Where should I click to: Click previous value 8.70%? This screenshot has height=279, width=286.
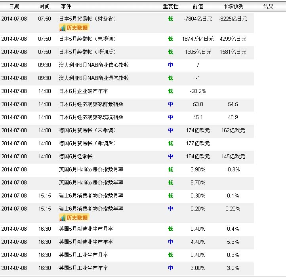(198, 182)
